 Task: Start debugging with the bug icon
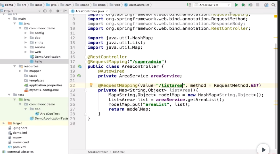point(243,5)
